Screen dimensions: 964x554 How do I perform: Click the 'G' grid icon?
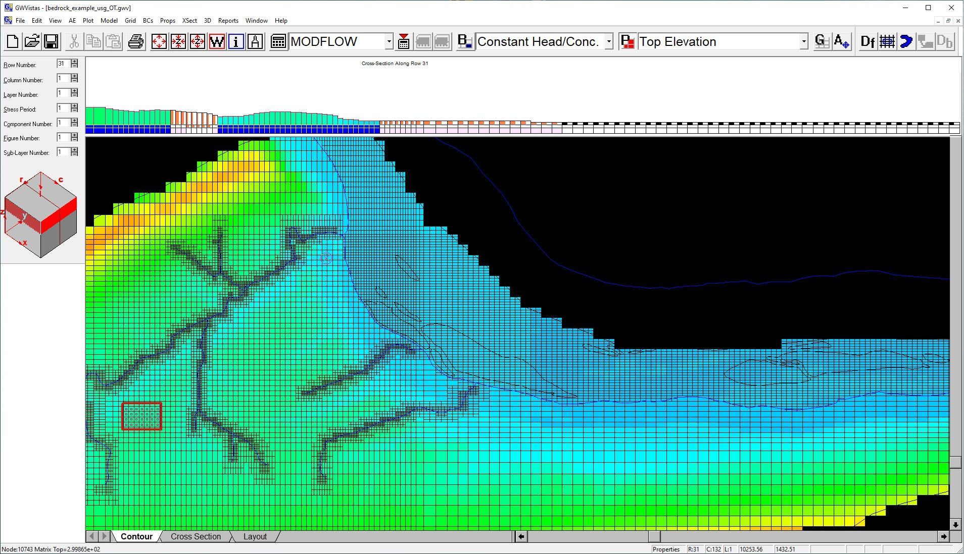[822, 41]
